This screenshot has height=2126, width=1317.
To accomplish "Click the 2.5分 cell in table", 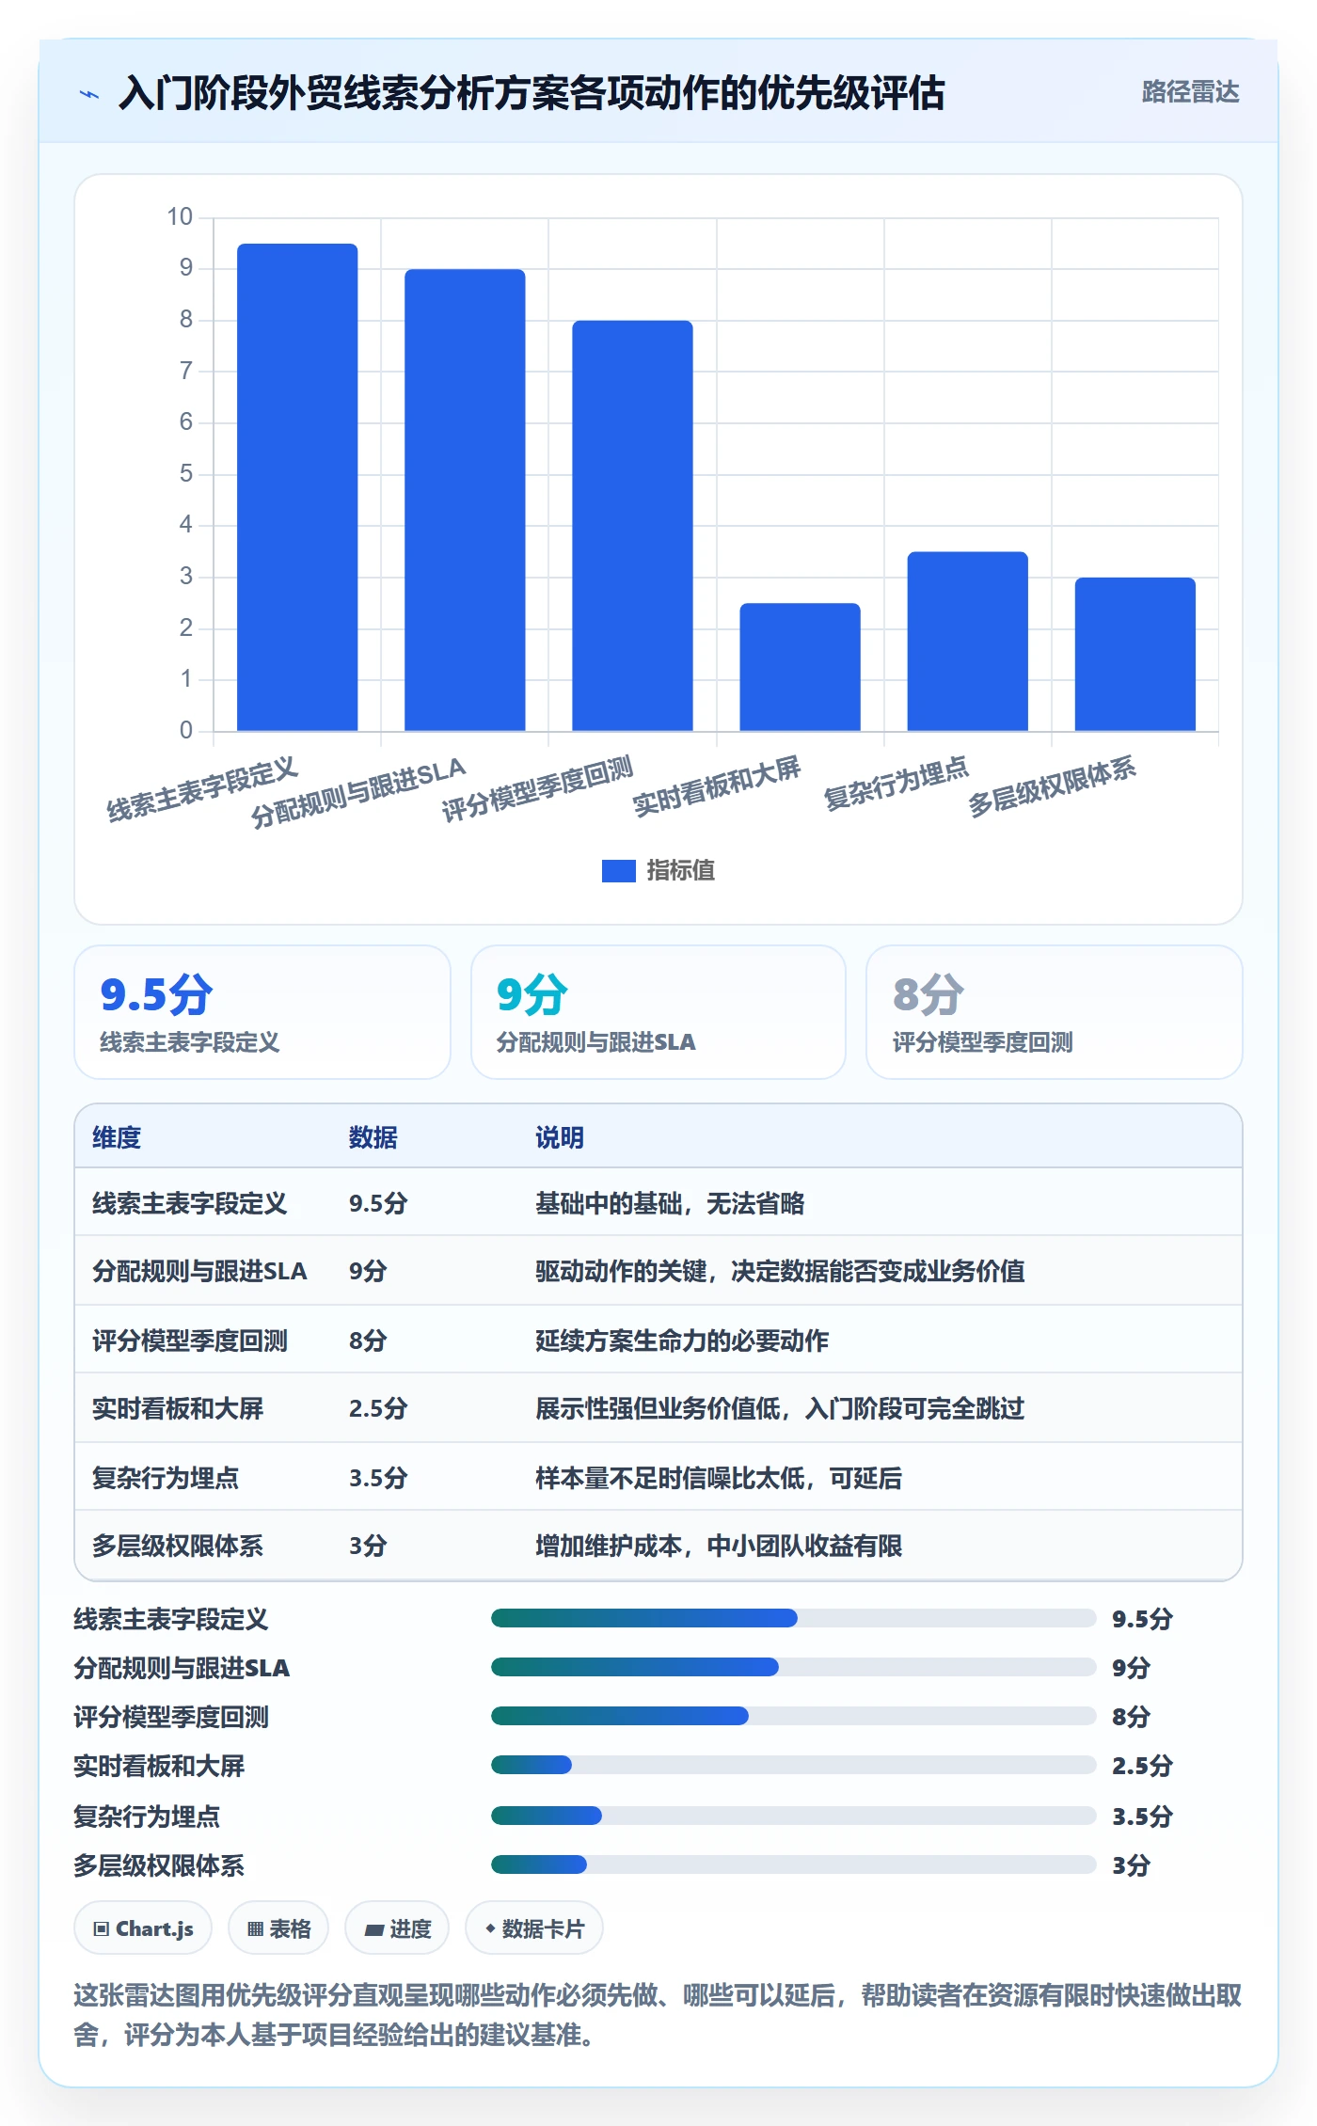I will pyautogui.click(x=378, y=1408).
